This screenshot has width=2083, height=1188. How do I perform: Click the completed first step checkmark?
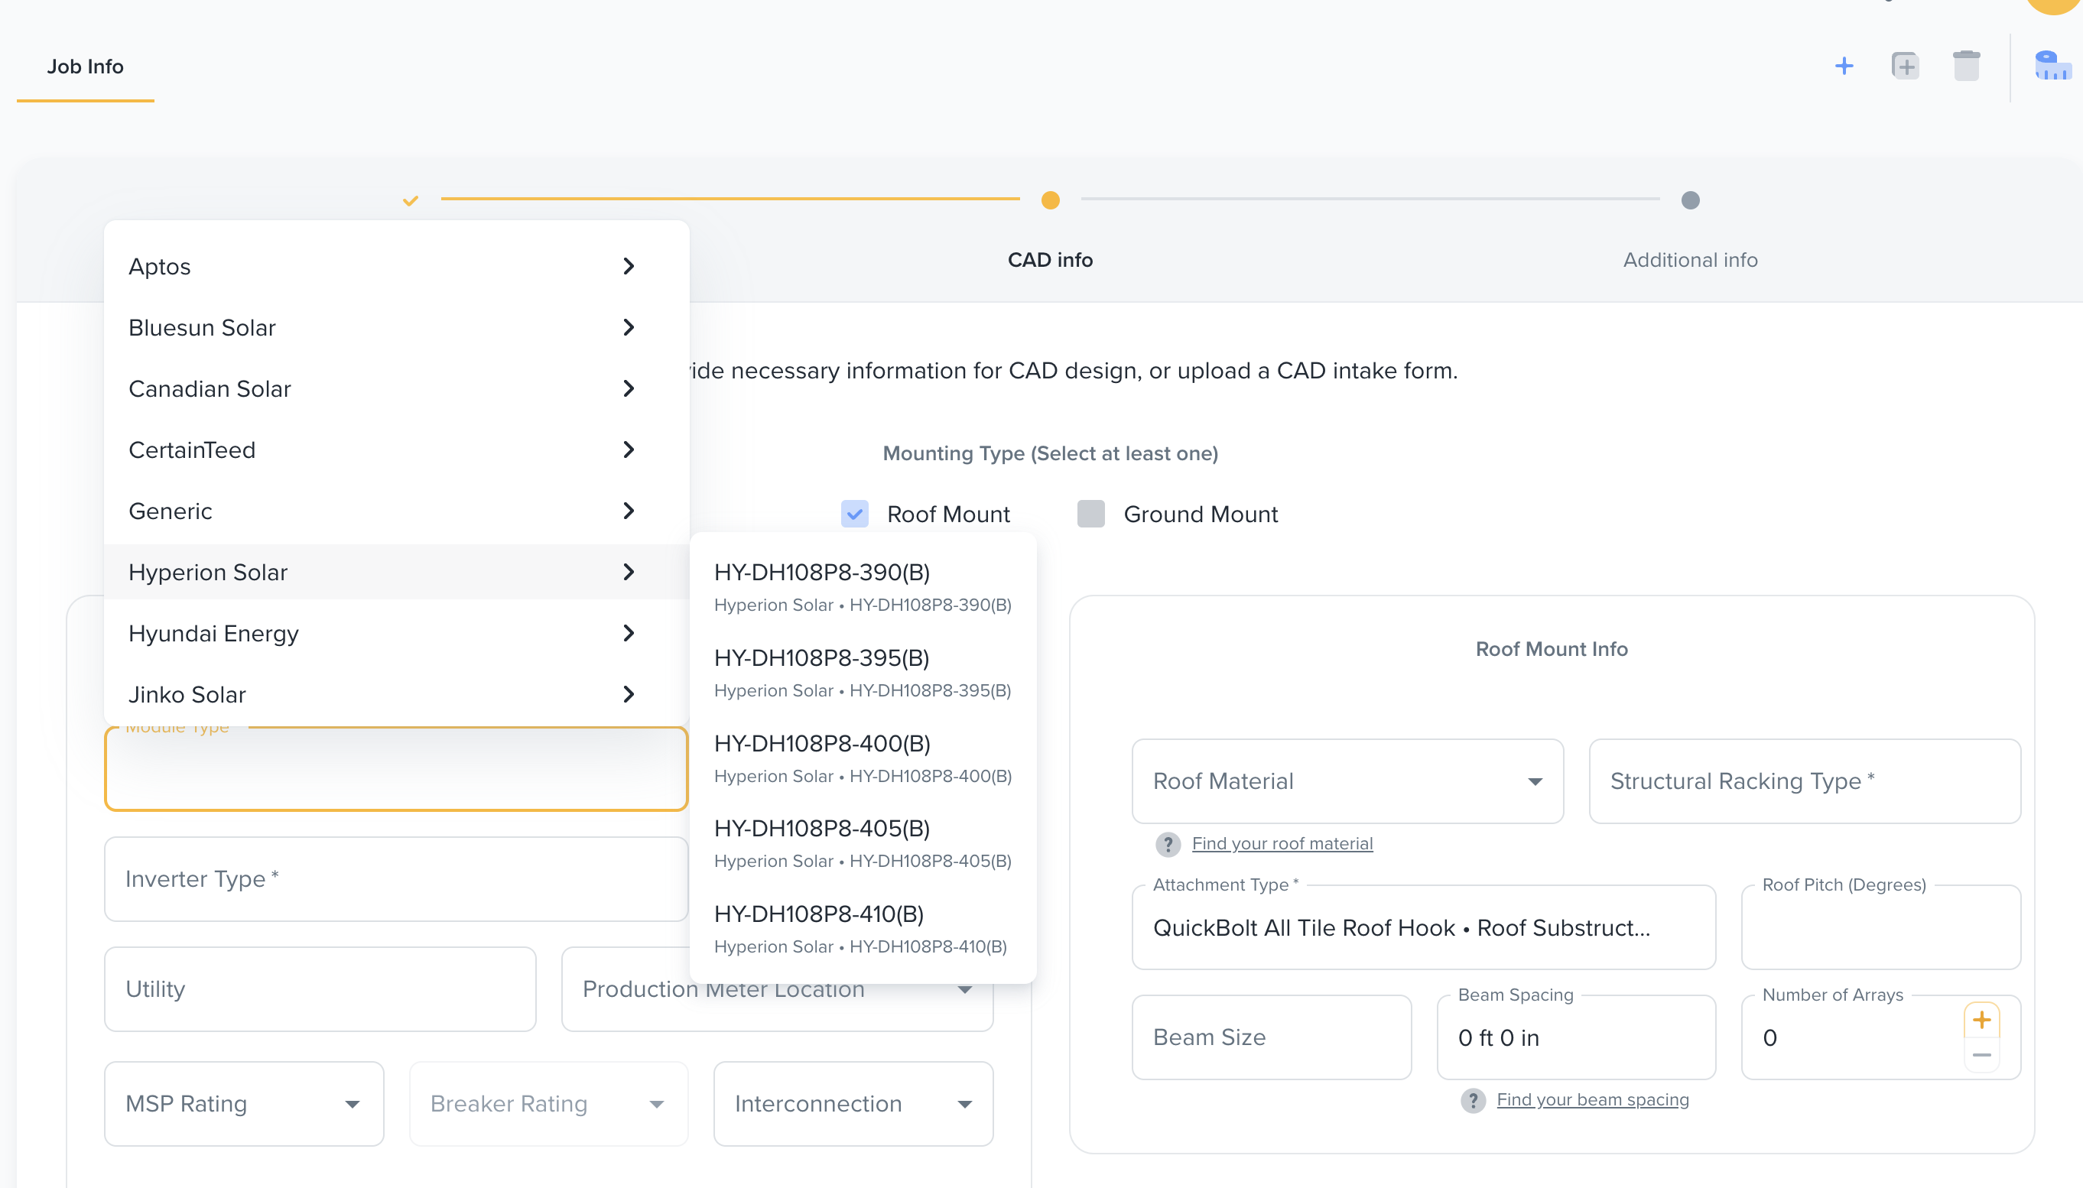tap(411, 200)
